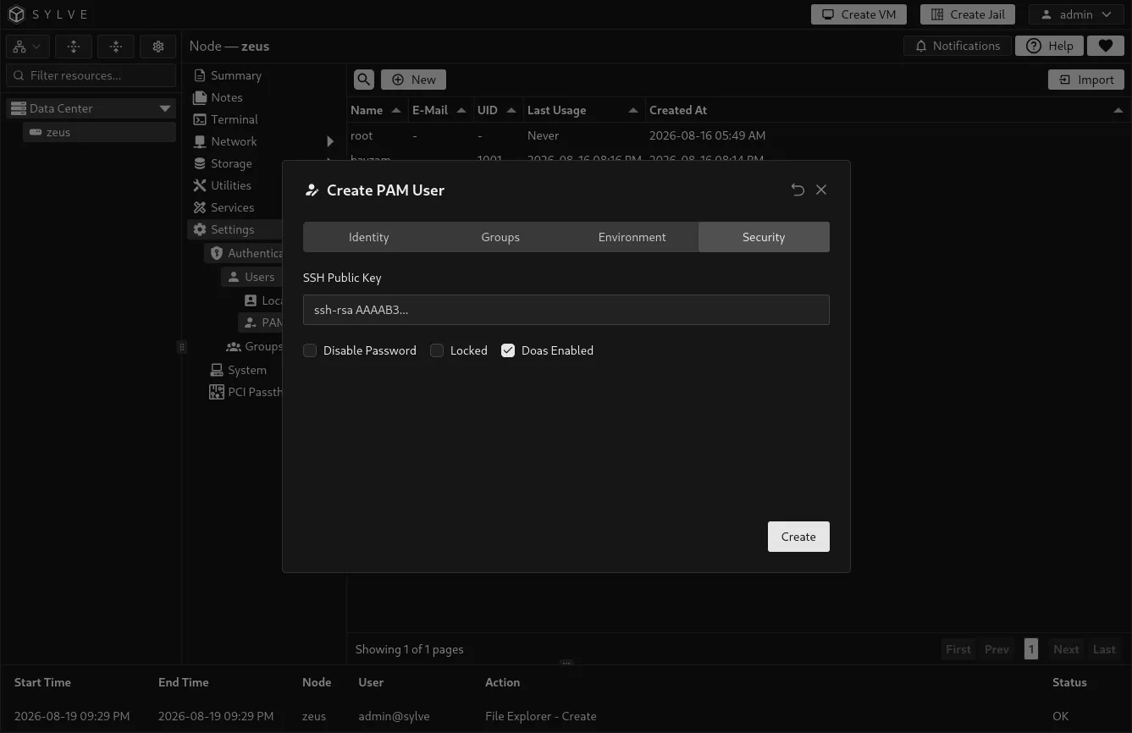Click the collapse-all tree icon
Screen dimensions: 1132x733
tap(116, 47)
